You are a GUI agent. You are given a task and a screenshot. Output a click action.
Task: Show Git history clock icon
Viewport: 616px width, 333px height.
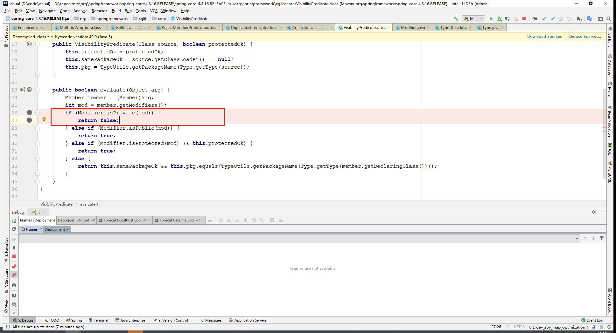(x=561, y=19)
